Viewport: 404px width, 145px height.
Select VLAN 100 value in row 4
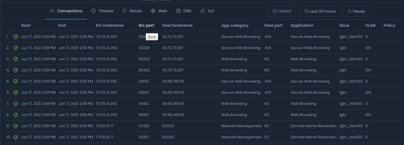[x=368, y=70]
